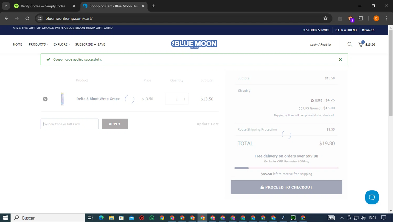Show hidden system tray icons

(342, 218)
